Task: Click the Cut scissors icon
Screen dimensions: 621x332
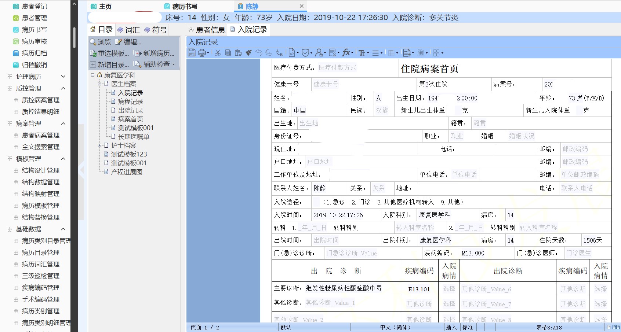Action: tap(218, 53)
